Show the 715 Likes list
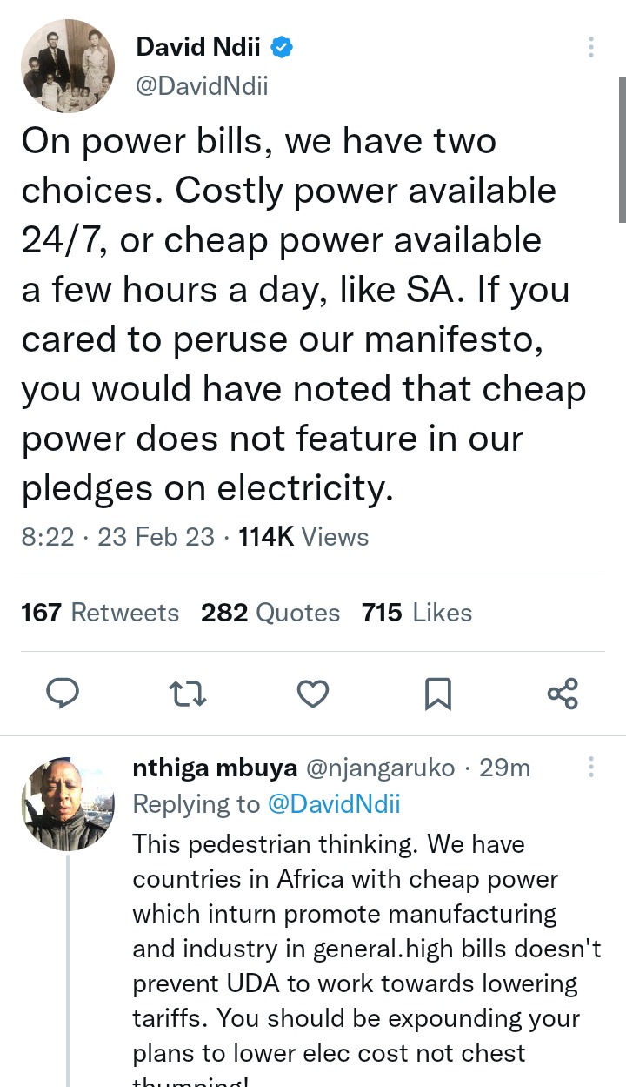The image size is (626, 1087). 416,613
